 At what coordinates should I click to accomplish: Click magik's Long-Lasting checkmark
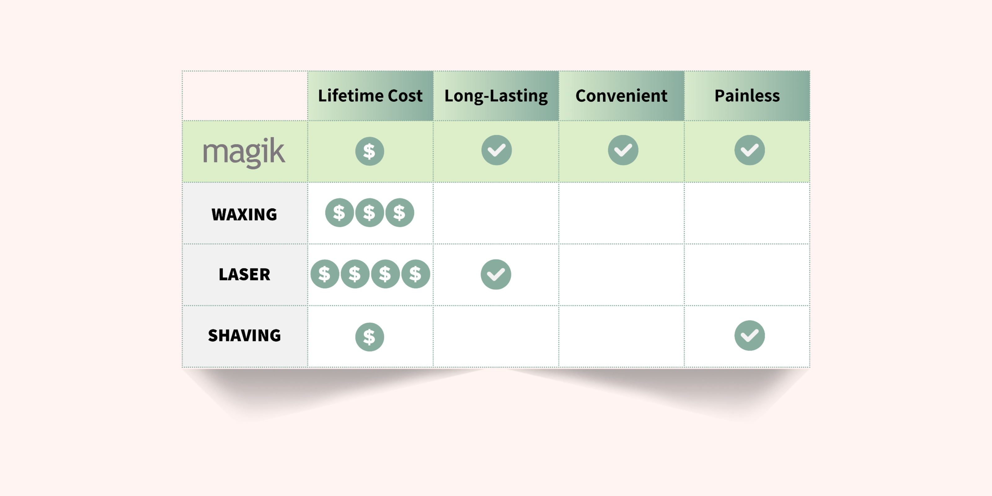[496, 150]
